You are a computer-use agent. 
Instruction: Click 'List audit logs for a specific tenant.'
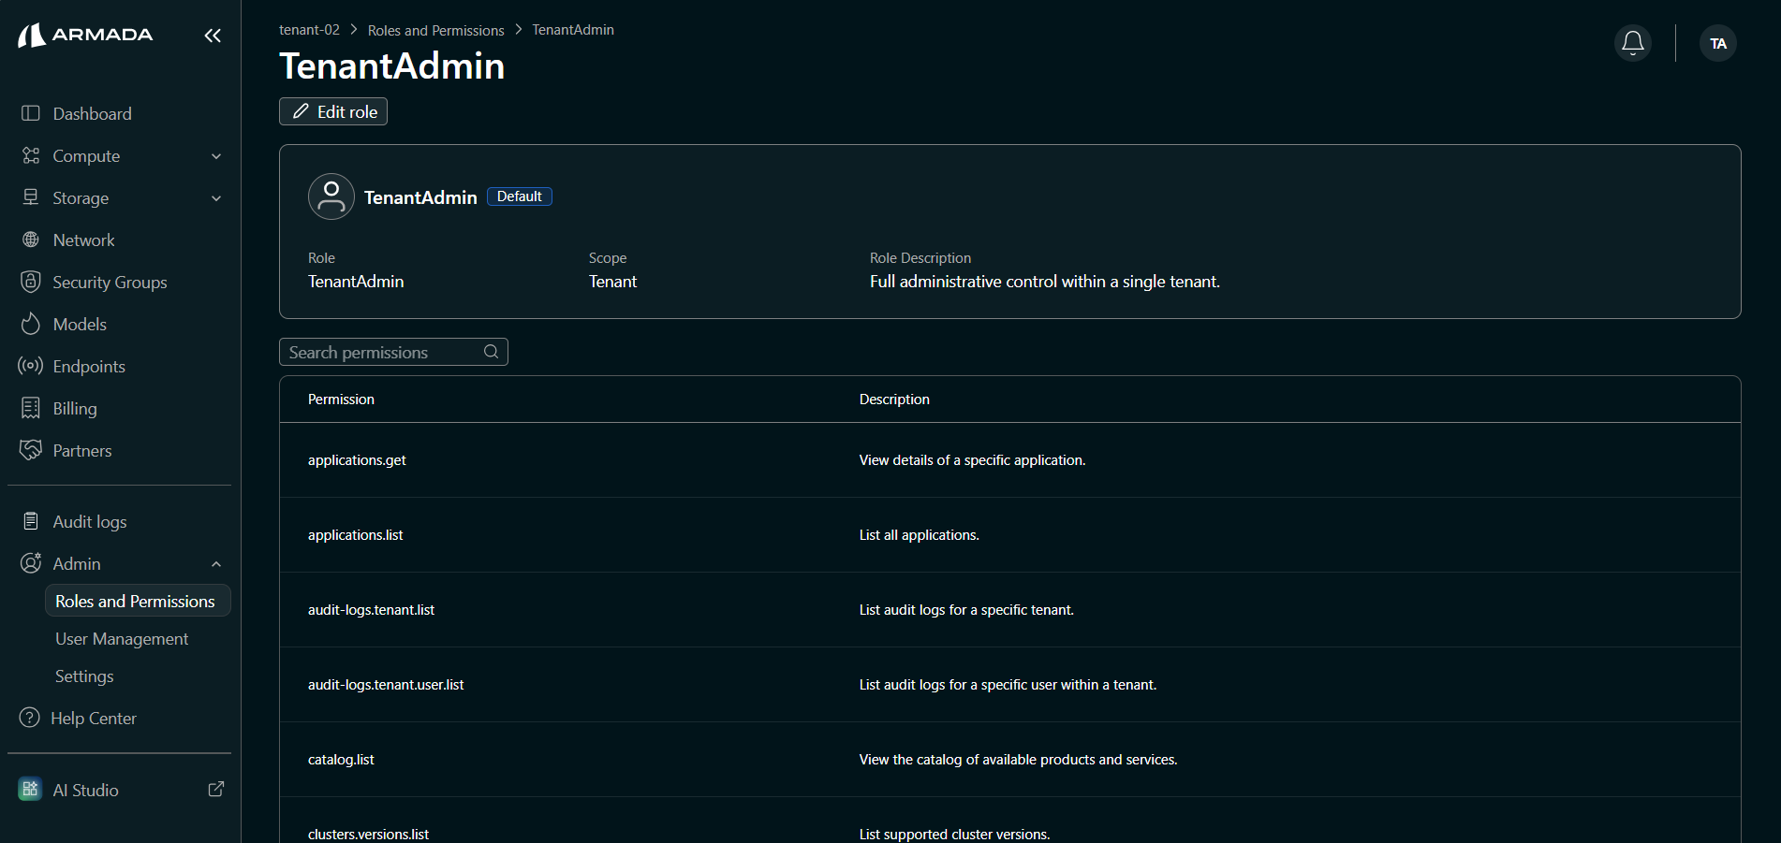(x=966, y=610)
